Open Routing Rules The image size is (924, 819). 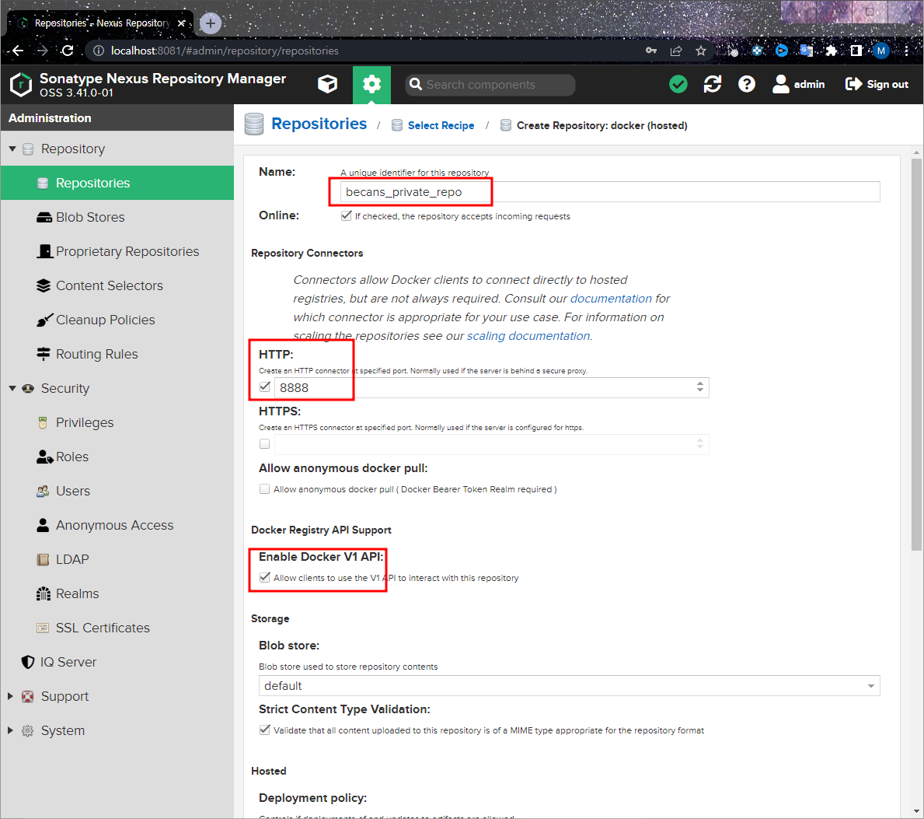point(117,354)
